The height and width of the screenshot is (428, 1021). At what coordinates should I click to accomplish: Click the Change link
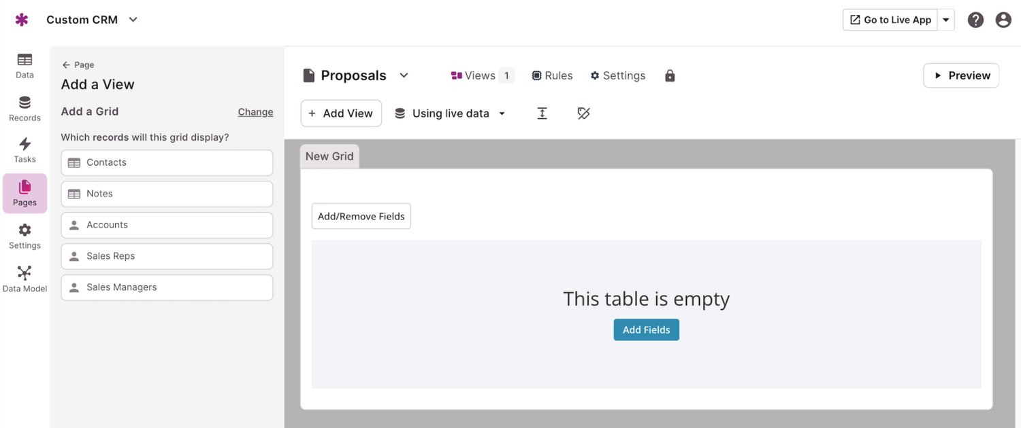(x=255, y=112)
